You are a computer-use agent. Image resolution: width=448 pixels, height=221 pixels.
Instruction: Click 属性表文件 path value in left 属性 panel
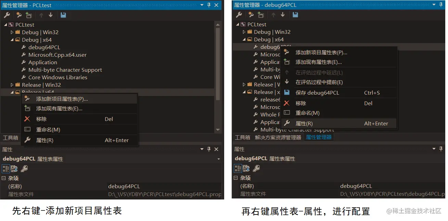point(164,194)
